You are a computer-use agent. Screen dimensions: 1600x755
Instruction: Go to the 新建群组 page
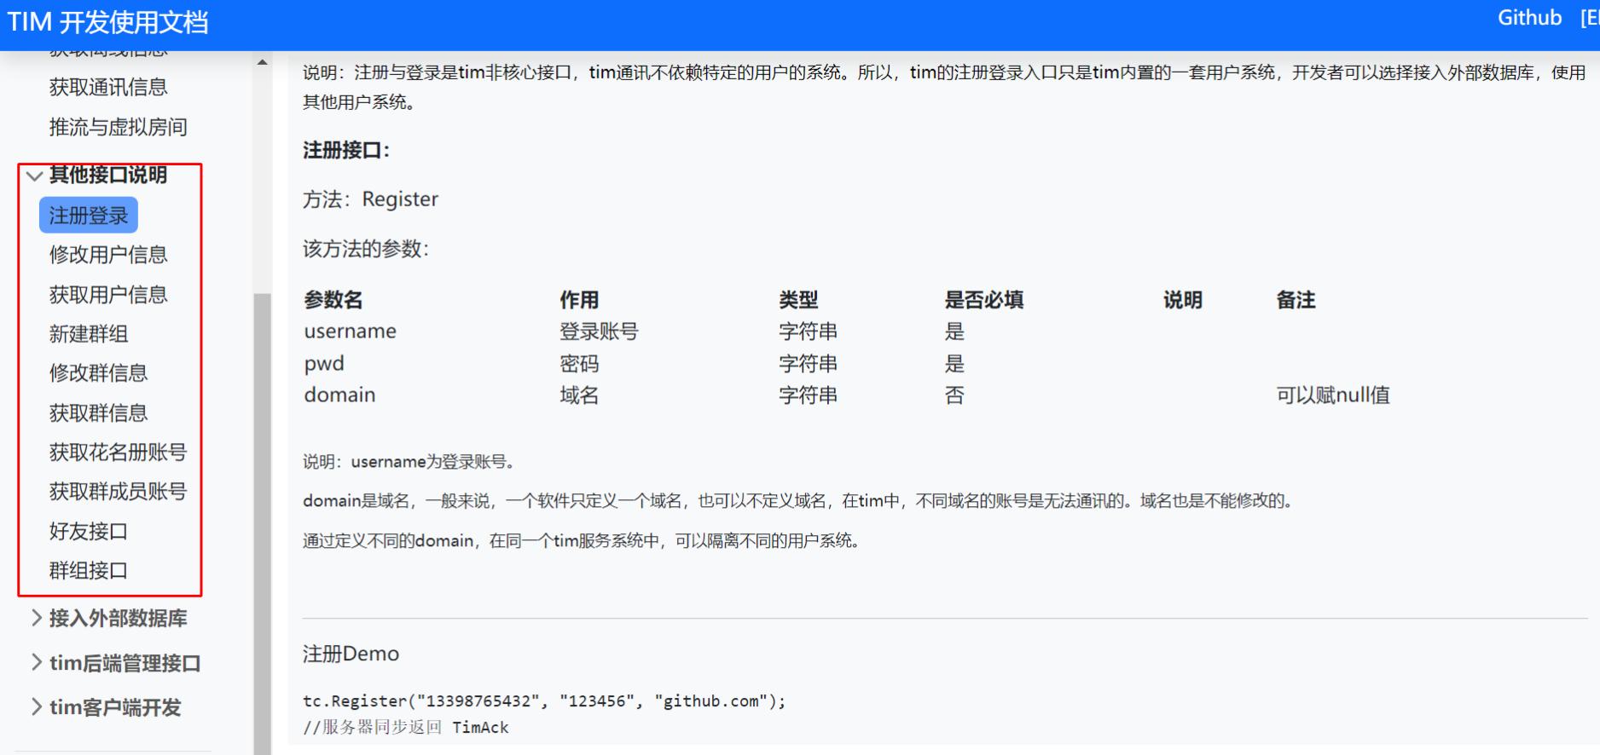click(89, 334)
